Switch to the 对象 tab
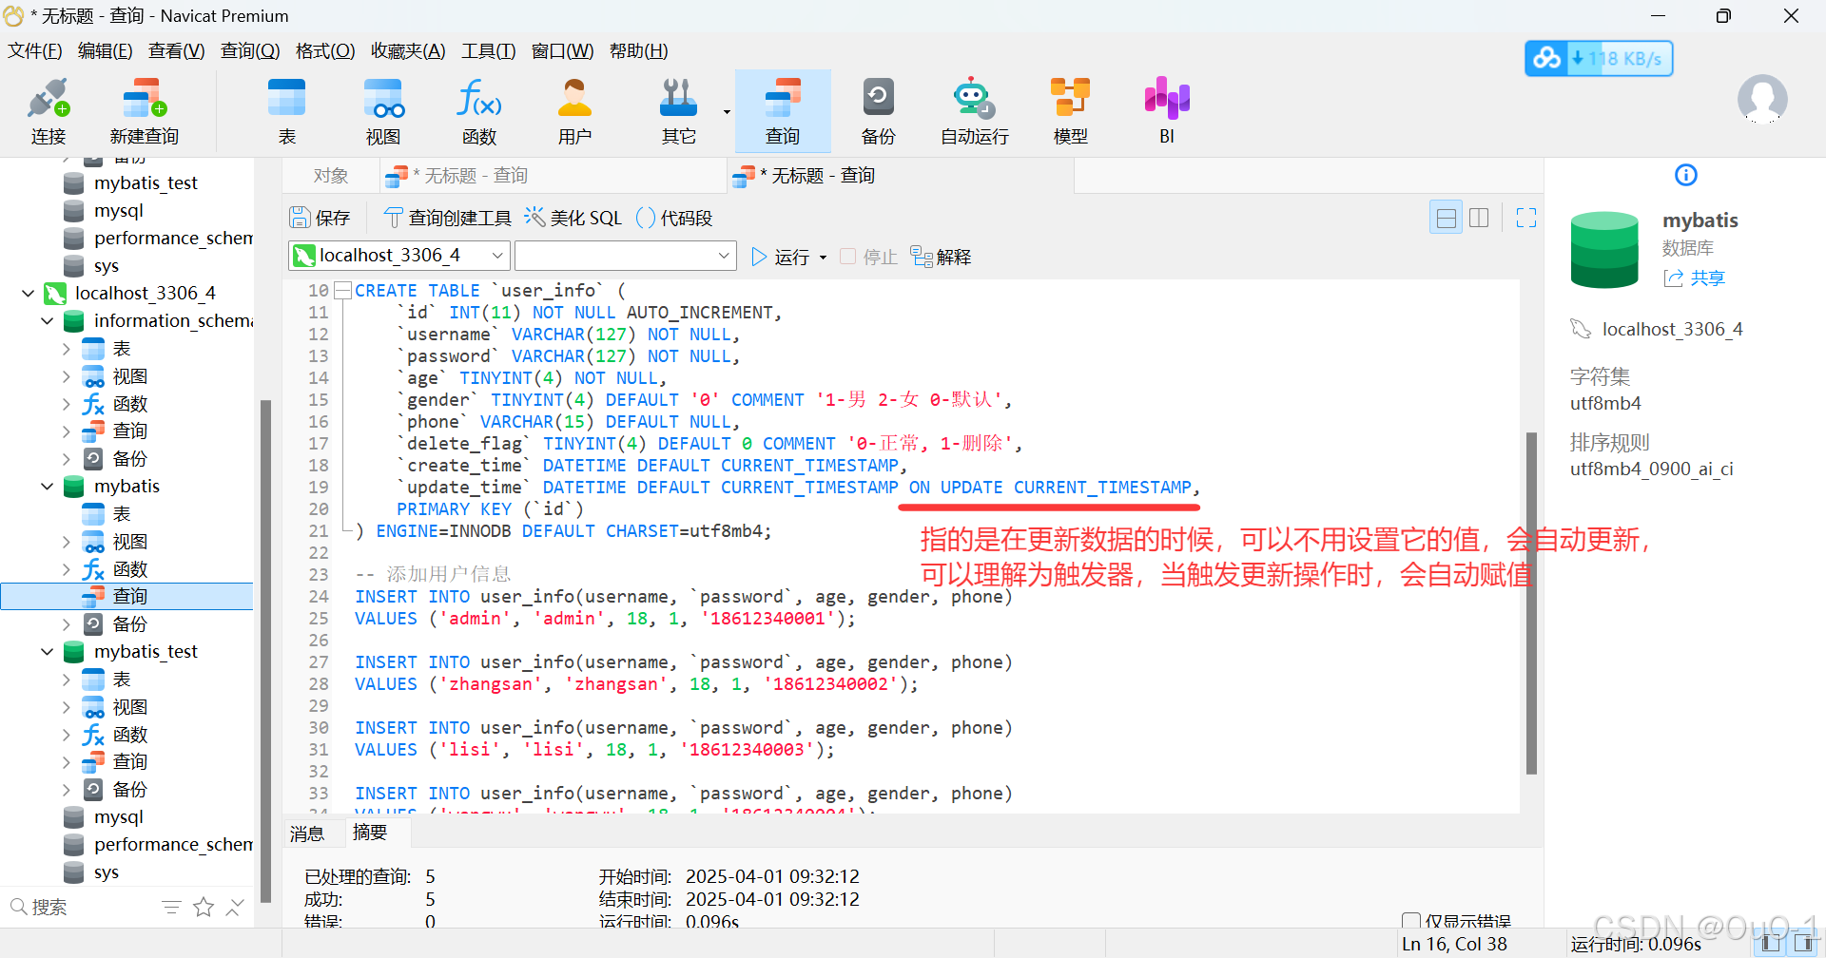1826x958 pixels. [x=331, y=176]
